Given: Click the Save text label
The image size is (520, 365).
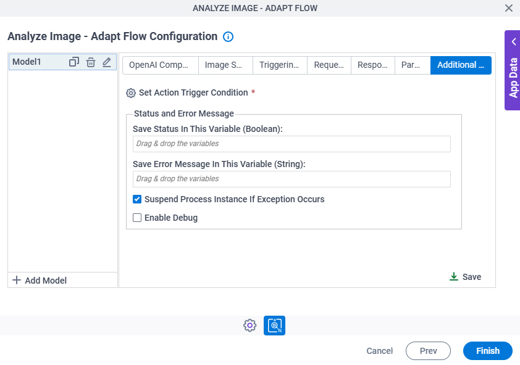Looking at the screenshot, I should pos(472,277).
